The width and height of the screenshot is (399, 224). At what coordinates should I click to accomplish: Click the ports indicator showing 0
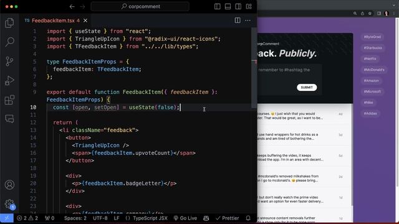click(x=50, y=218)
